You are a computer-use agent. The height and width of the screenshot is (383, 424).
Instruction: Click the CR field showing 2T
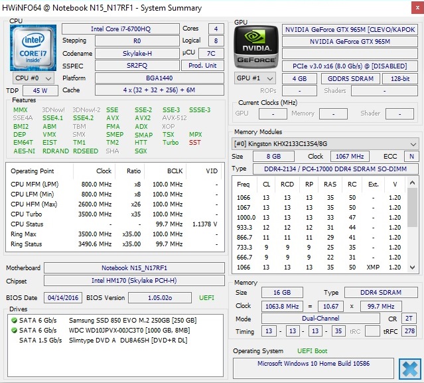click(x=409, y=319)
